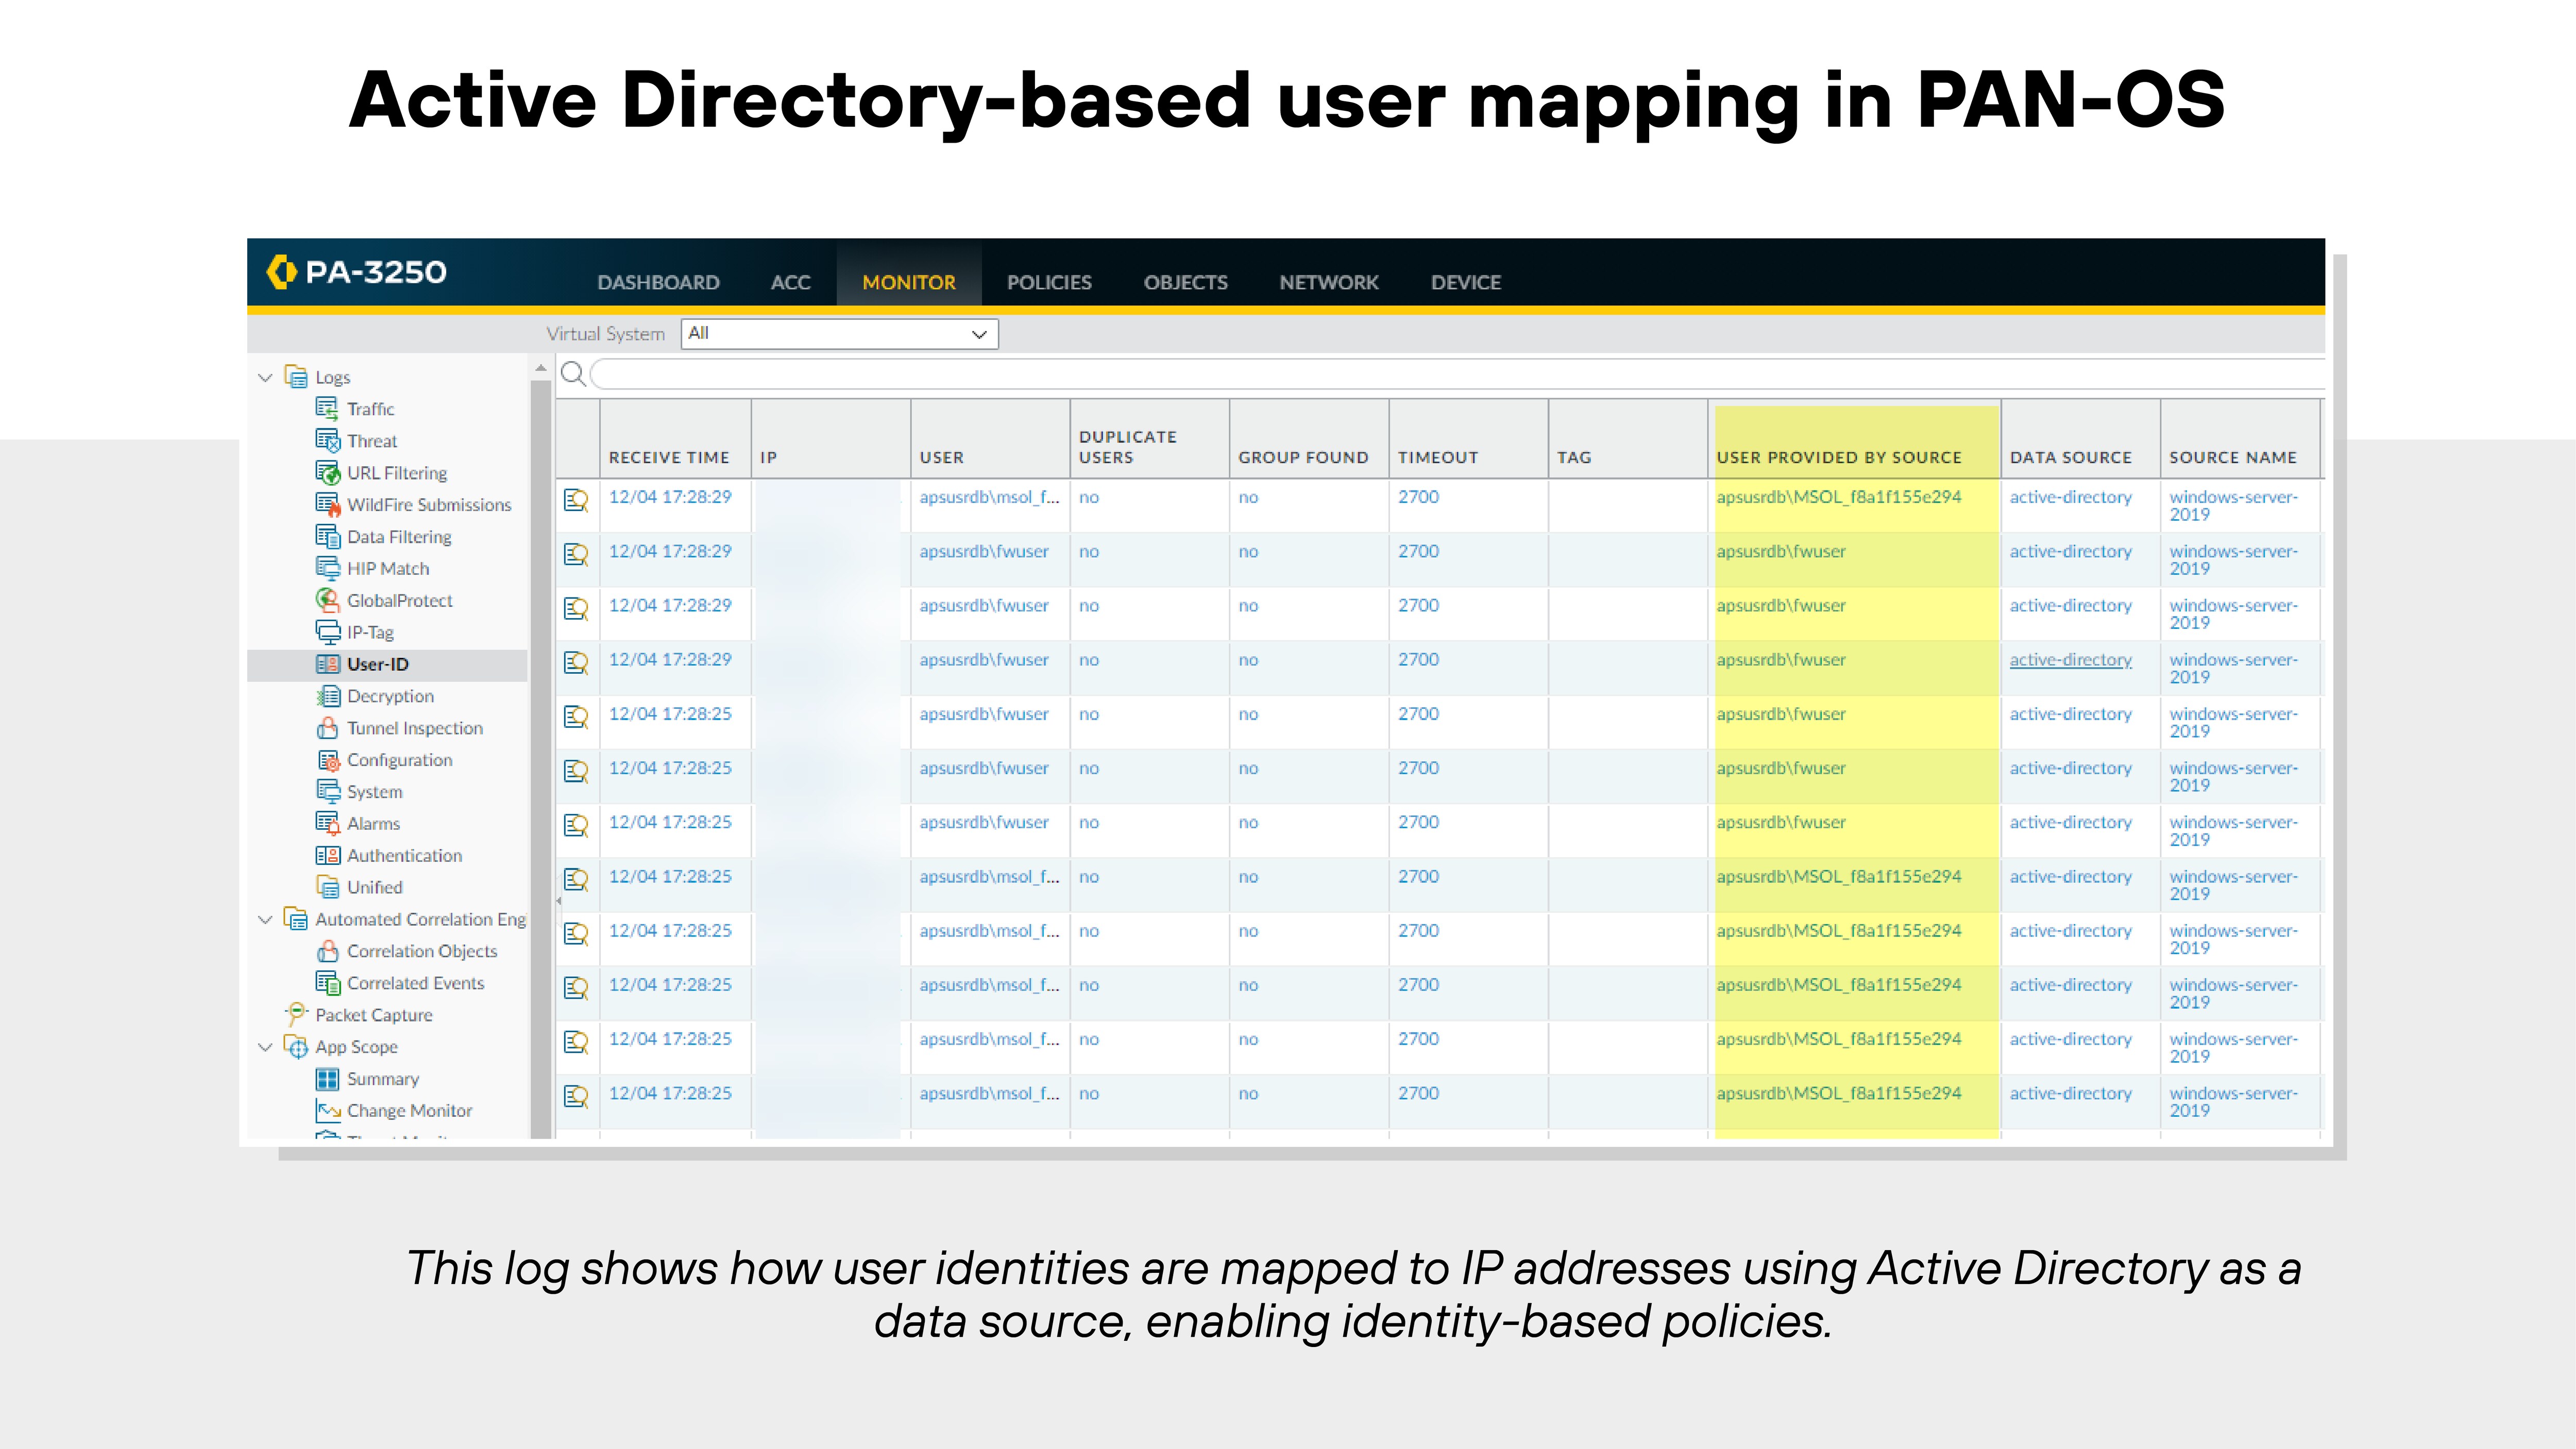Collapse the App Scope section
The height and width of the screenshot is (1449, 2576).
(265, 1047)
